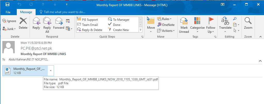Screen dimensions: 264x104
Task: Open the Follow Up flag menu
Action: pos(211,25)
